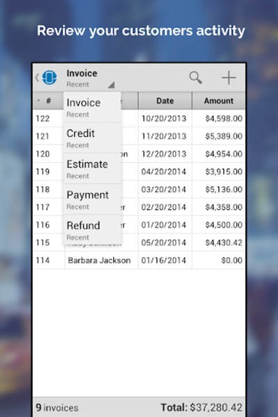Sort table by Date column header

(165, 101)
